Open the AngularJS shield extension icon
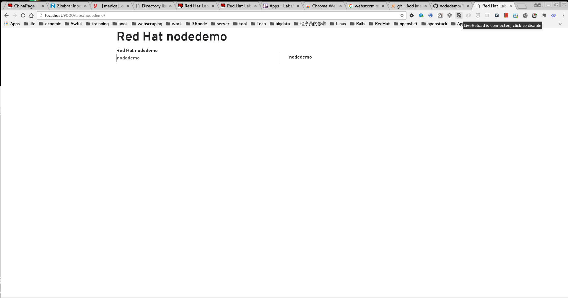 point(450,15)
